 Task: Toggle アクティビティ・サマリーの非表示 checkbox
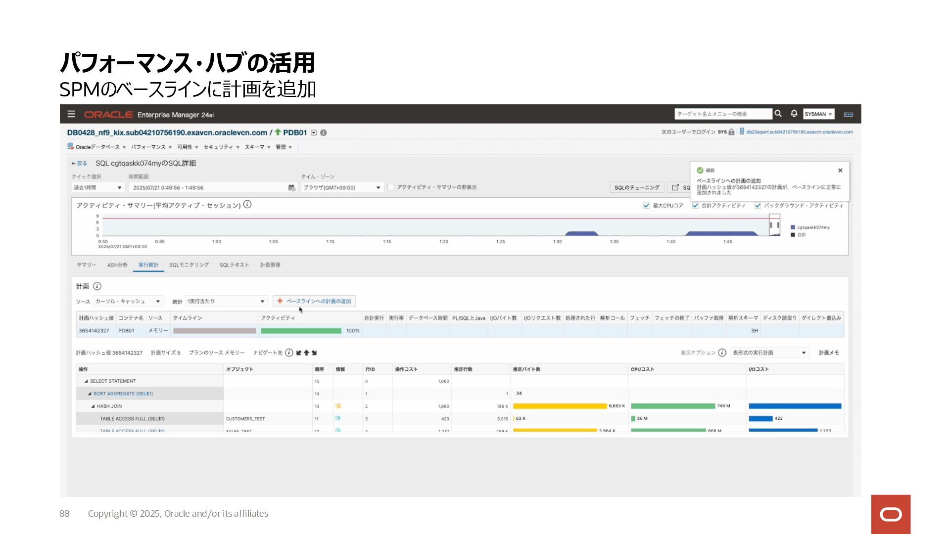click(x=391, y=187)
